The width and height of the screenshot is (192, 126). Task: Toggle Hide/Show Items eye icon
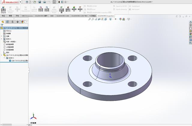[115, 19]
